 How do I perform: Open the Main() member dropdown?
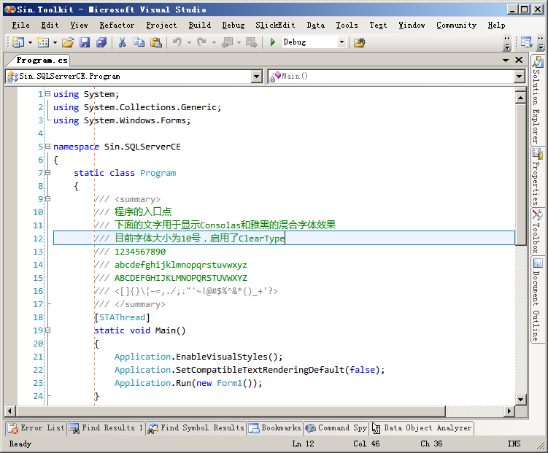coord(519,76)
